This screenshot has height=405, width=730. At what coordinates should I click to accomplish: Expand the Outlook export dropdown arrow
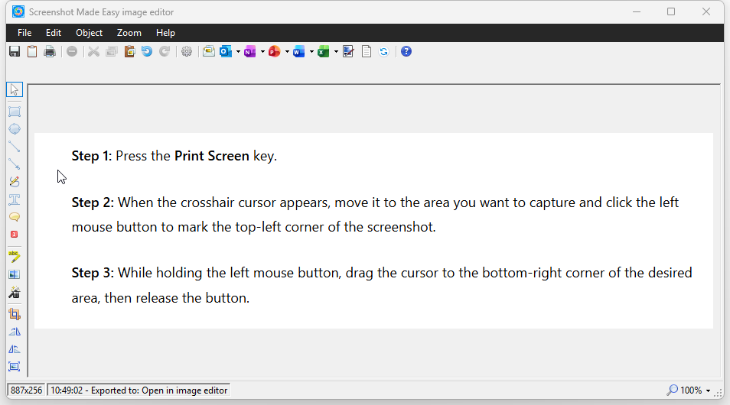238,52
